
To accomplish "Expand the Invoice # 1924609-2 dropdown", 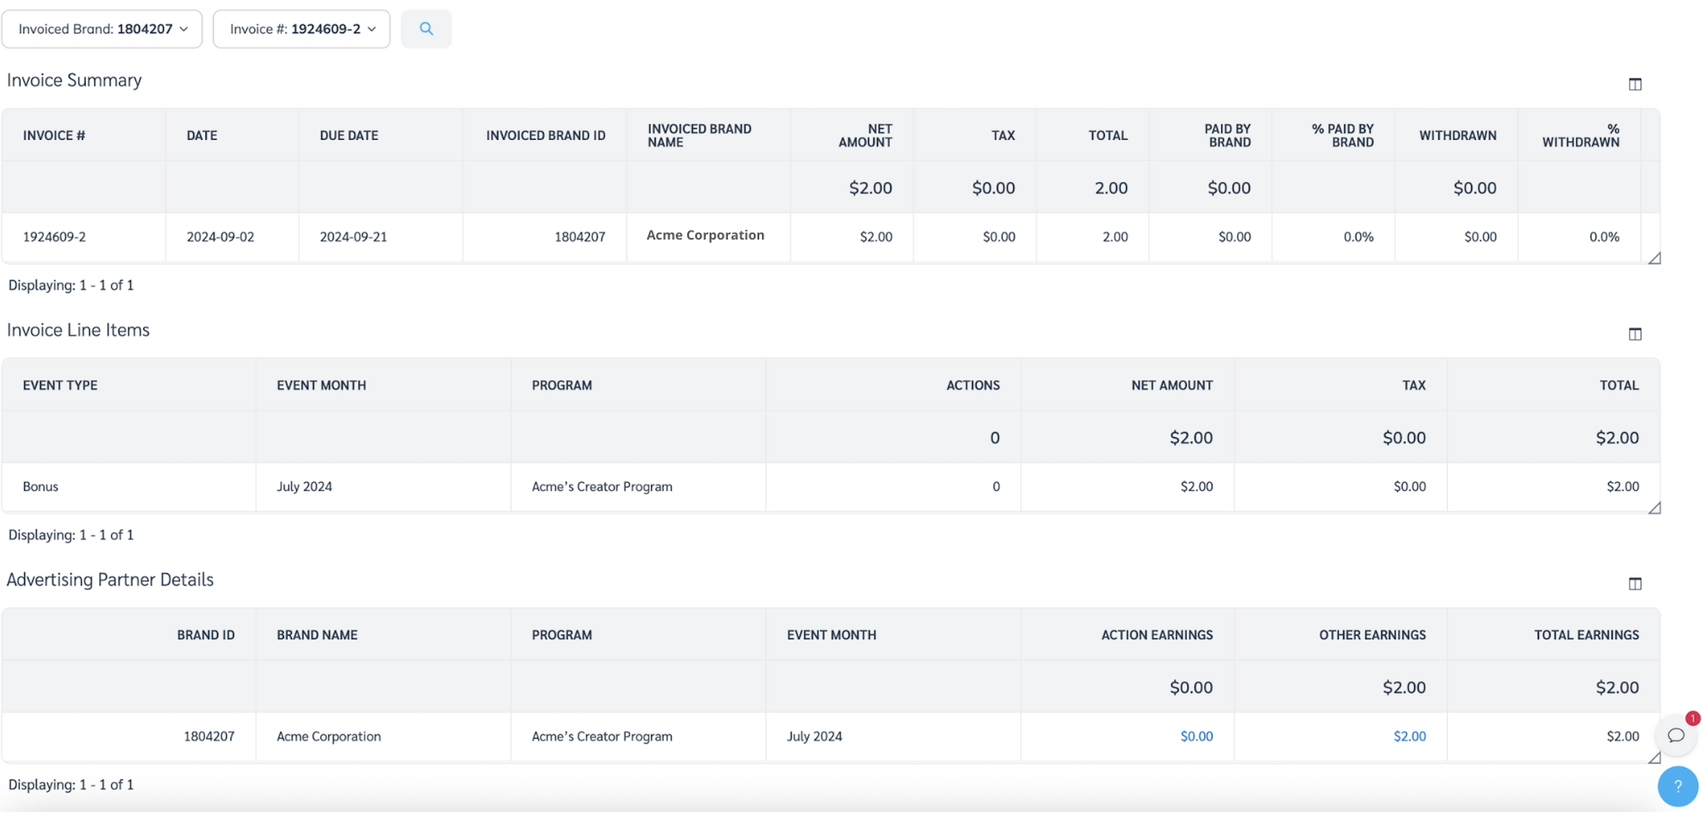I will click(302, 29).
